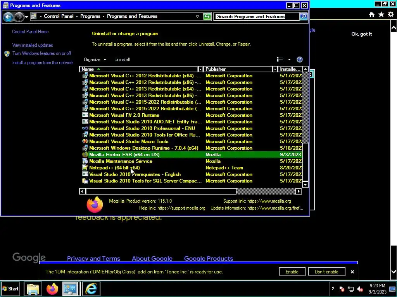
Task: Click the large Firefox logo in details pane
Action: pos(95,205)
